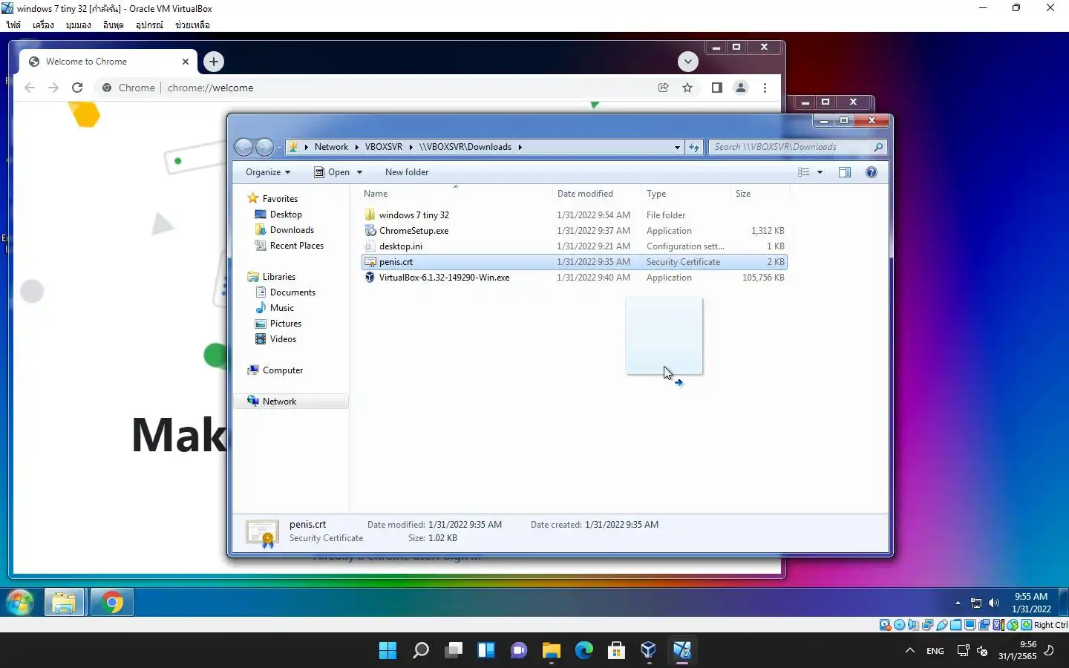Viewport: 1069px width, 668px height.
Task: Open the VirtualBox อินพุต menu
Action: [114, 25]
